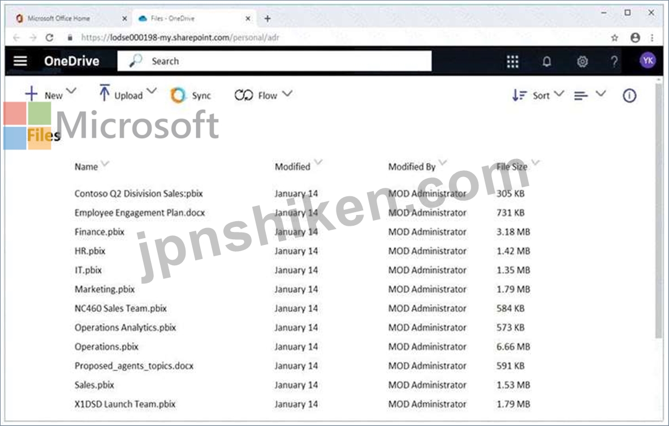Click the site padlock icon
The width and height of the screenshot is (669, 426).
[x=70, y=37]
